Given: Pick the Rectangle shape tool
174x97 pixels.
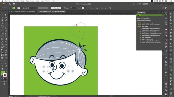Looking at the screenshot, I should (x=2, y=26).
